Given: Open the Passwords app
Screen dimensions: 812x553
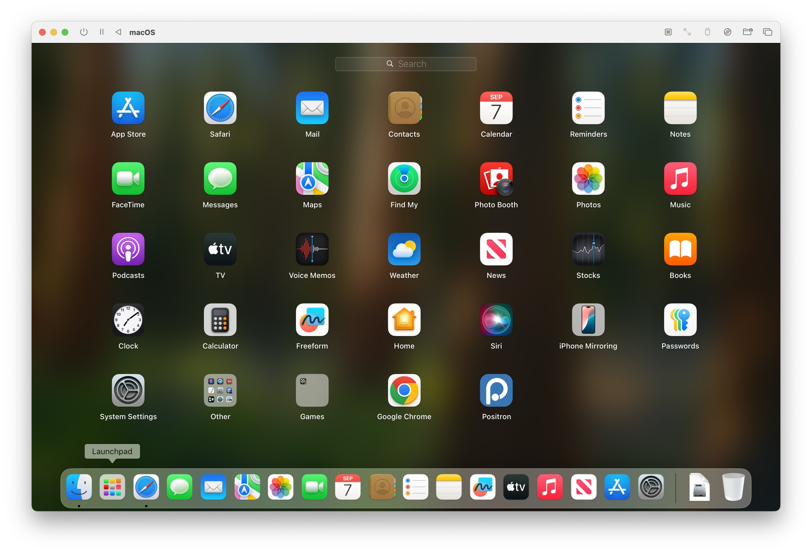Looking at the screenshot, I should pos(680,320).
